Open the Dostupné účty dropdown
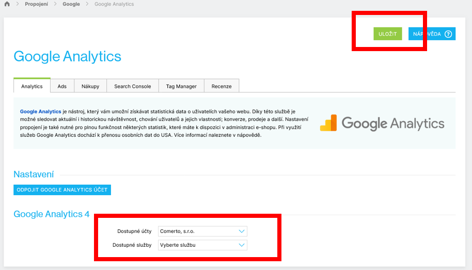The image size is (472, 270). 202,231
